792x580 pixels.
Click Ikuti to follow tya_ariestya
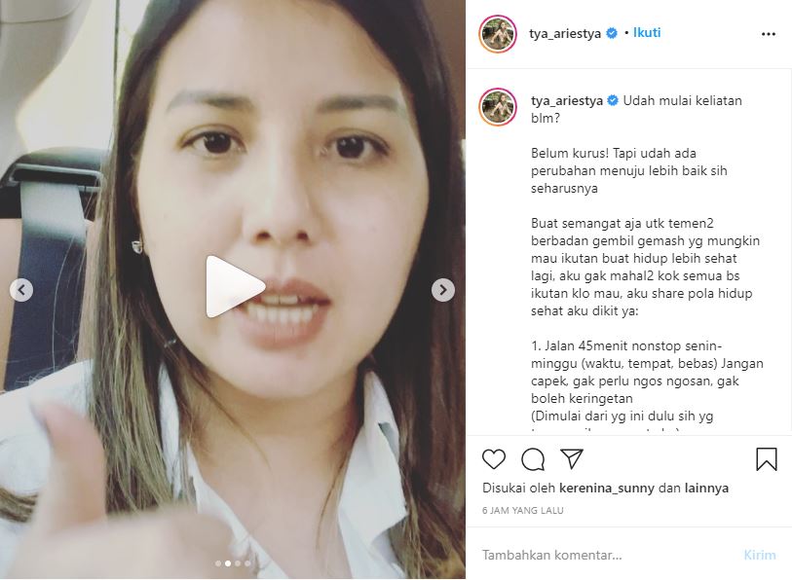coord(647,33)
